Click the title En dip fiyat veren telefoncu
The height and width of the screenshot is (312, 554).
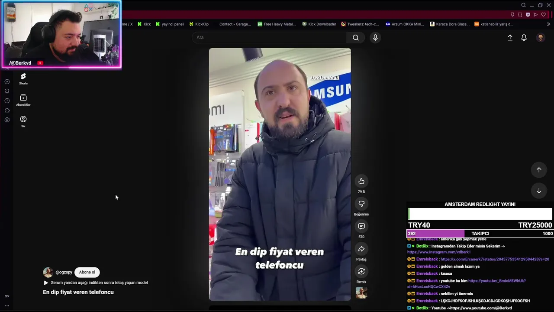[x=78, y=292]
